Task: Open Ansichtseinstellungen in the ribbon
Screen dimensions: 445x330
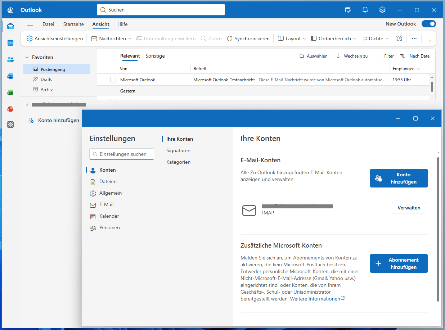Action: (55, 39)
